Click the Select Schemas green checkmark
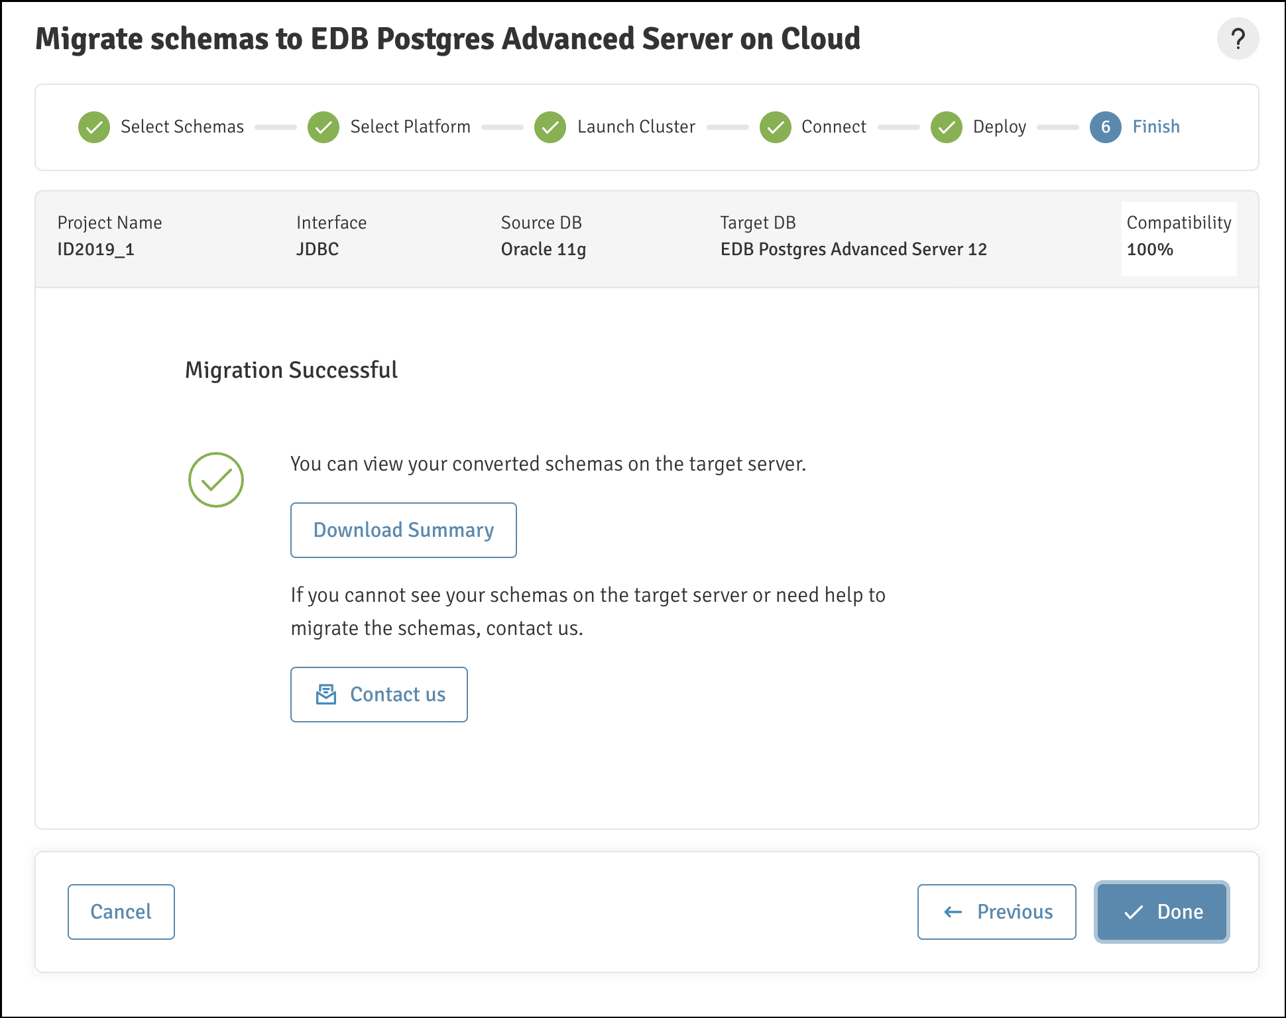1286x1018 pixels. (94, 127)
